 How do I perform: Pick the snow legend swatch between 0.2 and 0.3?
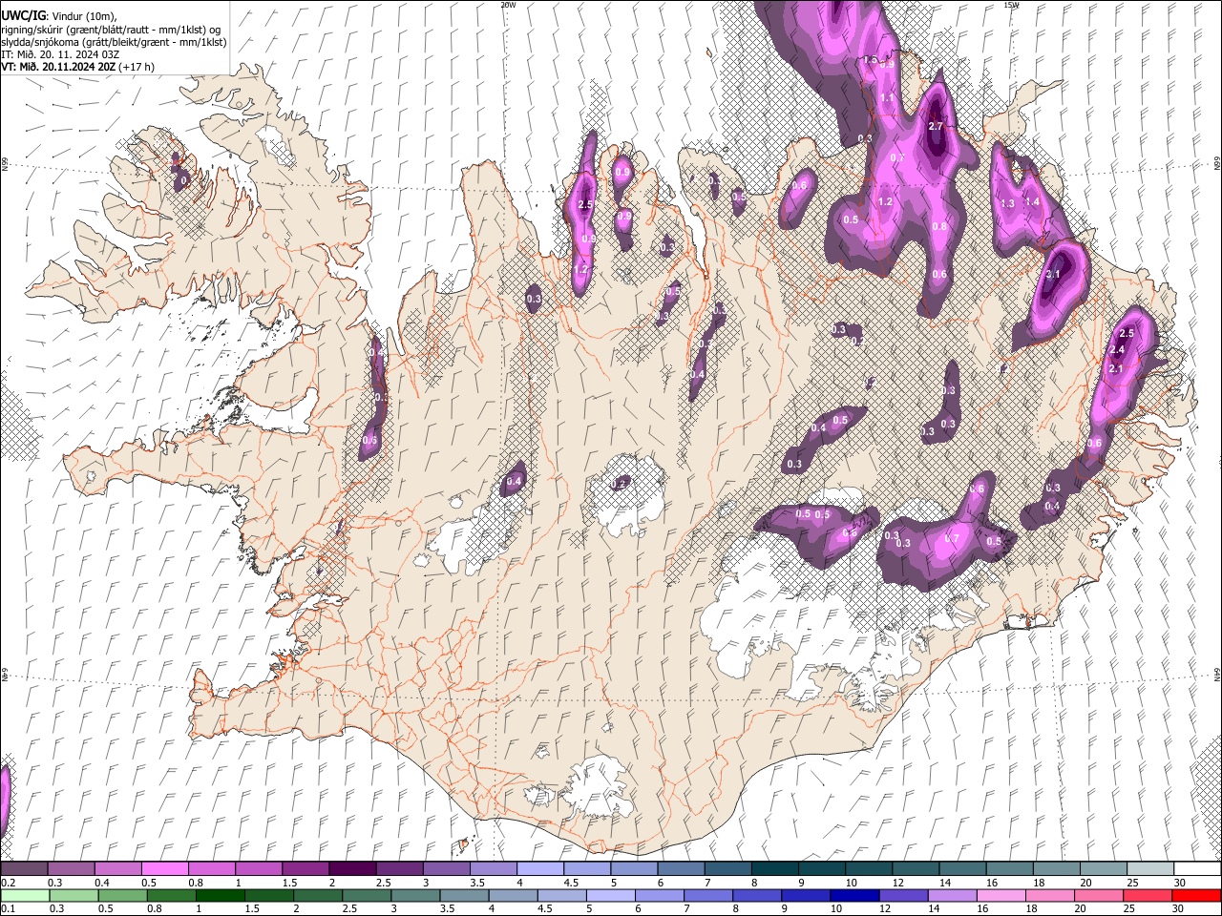(x=24, y=868)
